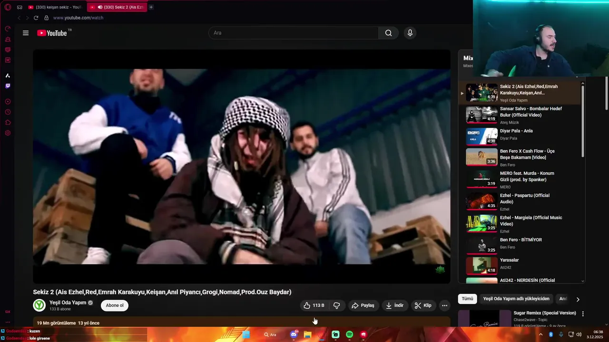Open YouTube hamburger guide menu
The height and width of the screenshot is (342, 609).
point(26,33)
